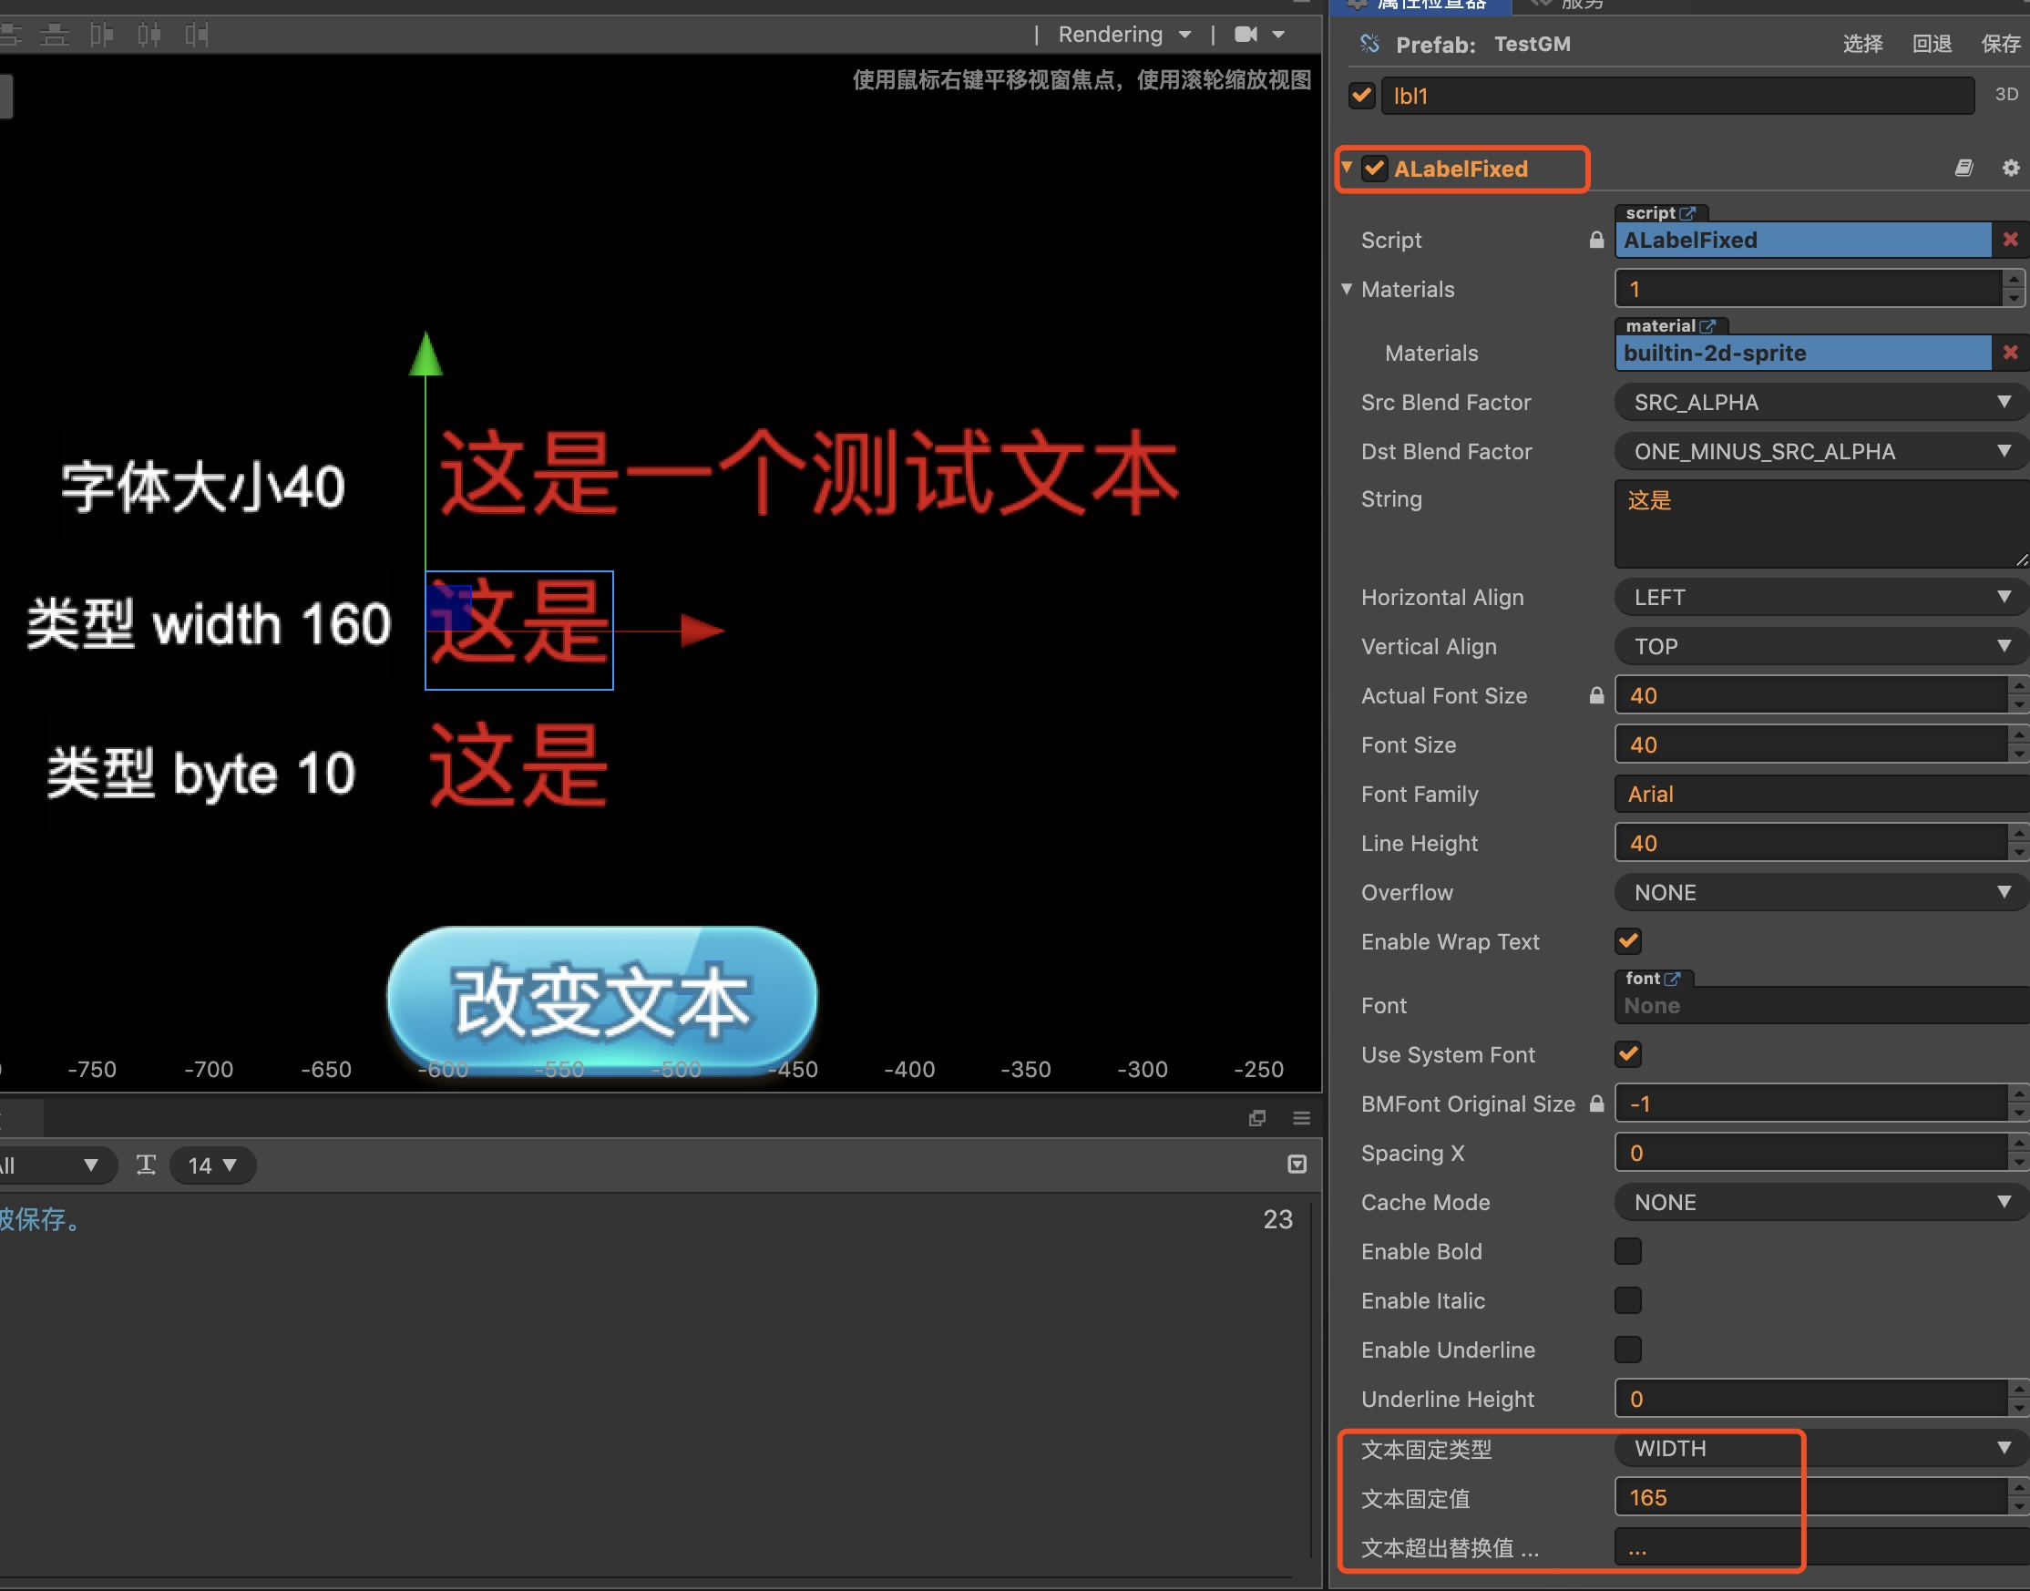Check the Enable Bold checkbox
This screenshot has width=2030, height=1591.
click(x=1627, y=1251)
